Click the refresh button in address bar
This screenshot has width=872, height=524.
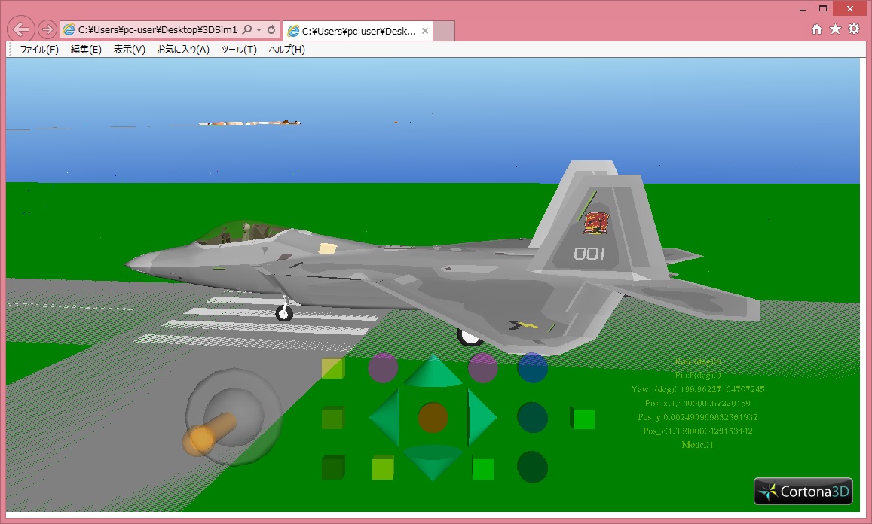[271, 29]
